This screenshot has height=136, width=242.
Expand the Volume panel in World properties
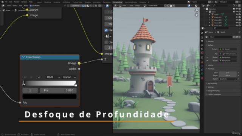pos(223,65)
